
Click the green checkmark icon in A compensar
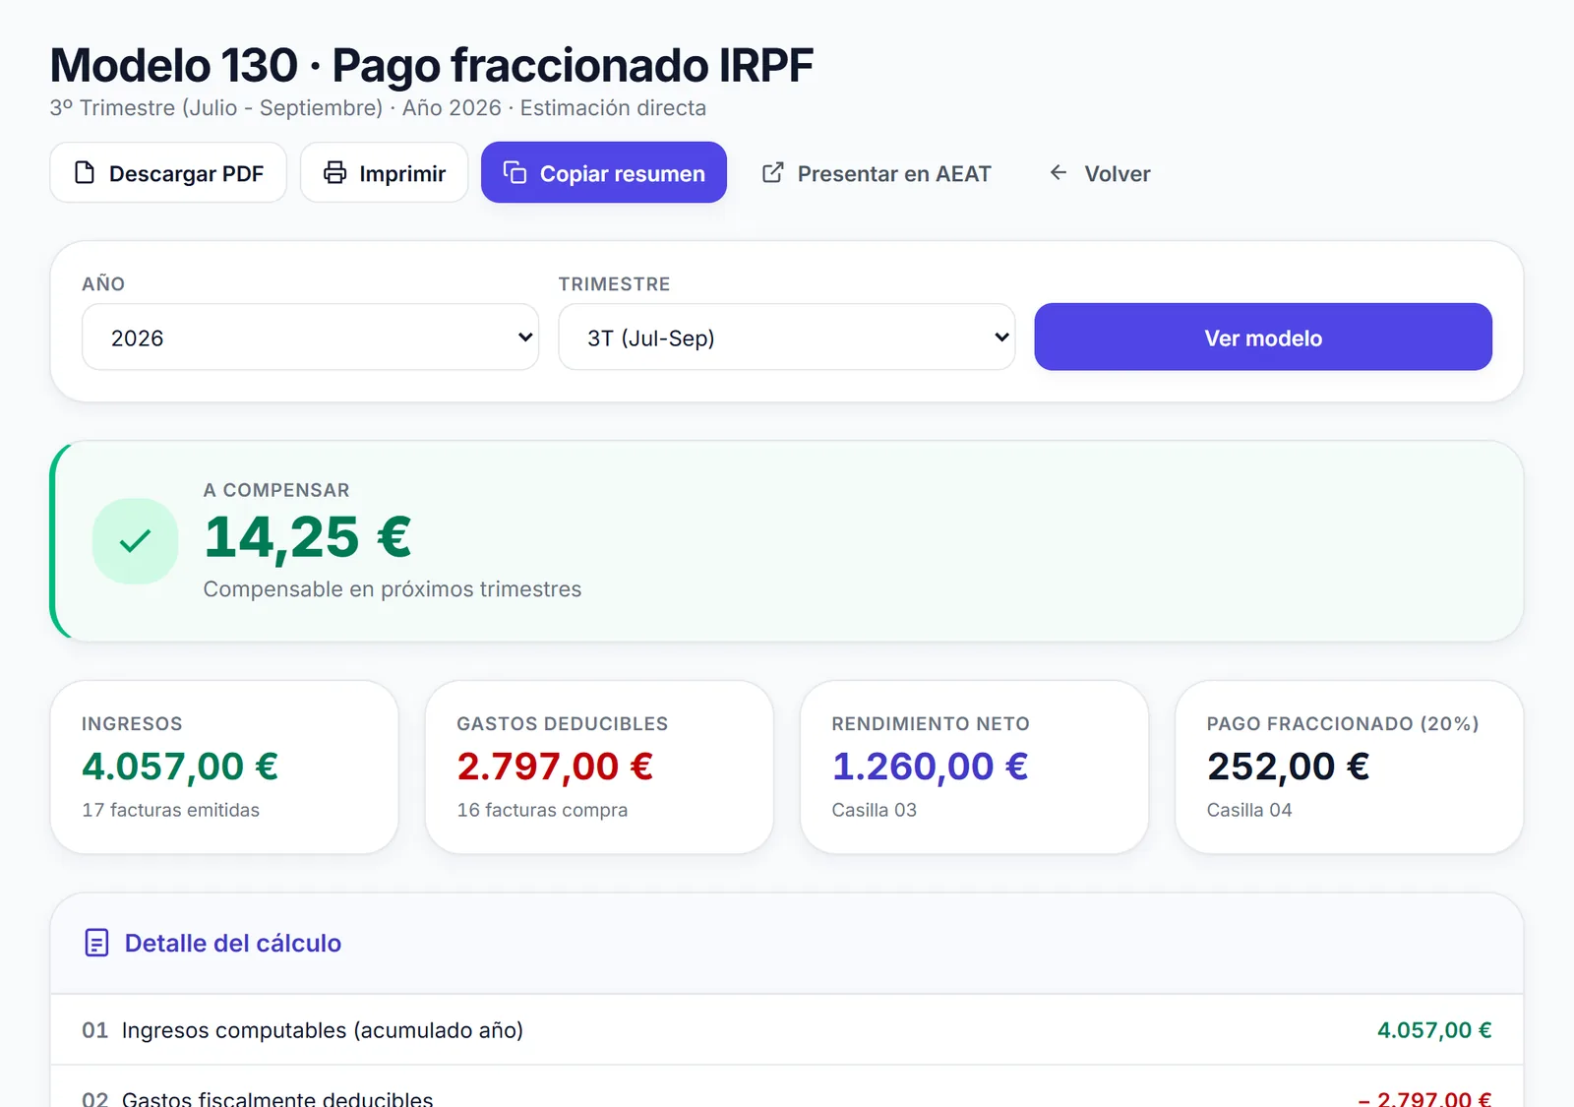point(135,541)
